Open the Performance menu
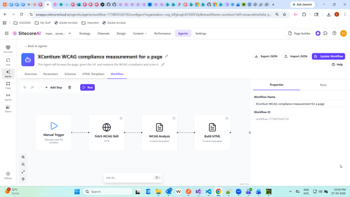The width and height of the screenshot is (350, 197). coord(162,34)
